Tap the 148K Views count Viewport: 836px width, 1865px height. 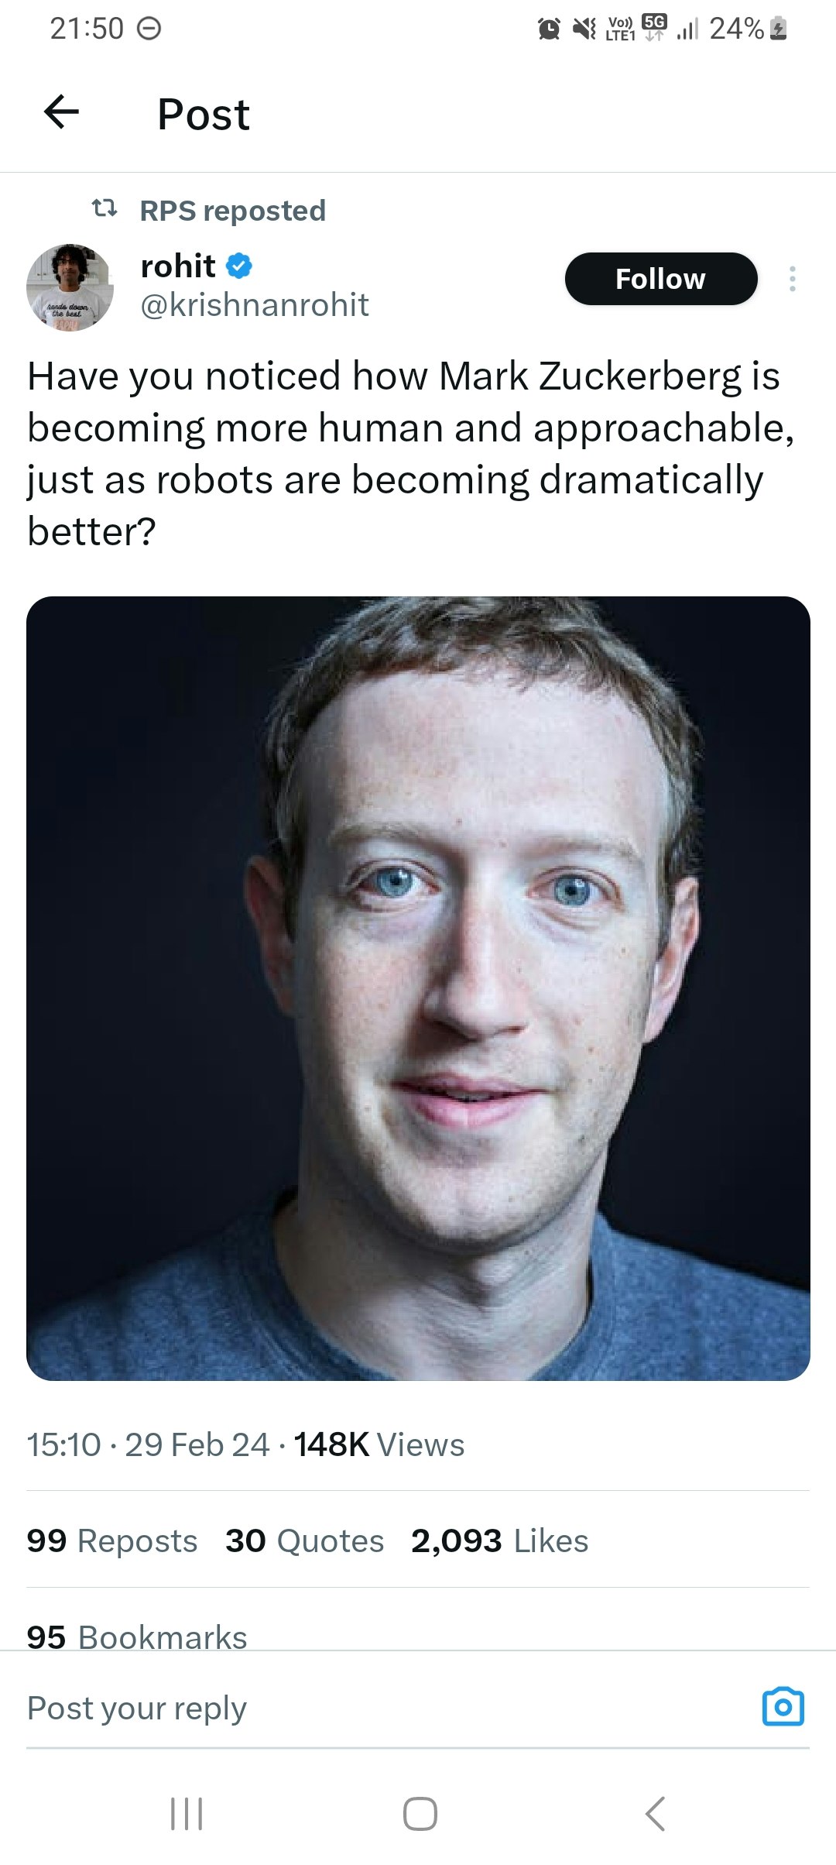tap(379, 1444)
